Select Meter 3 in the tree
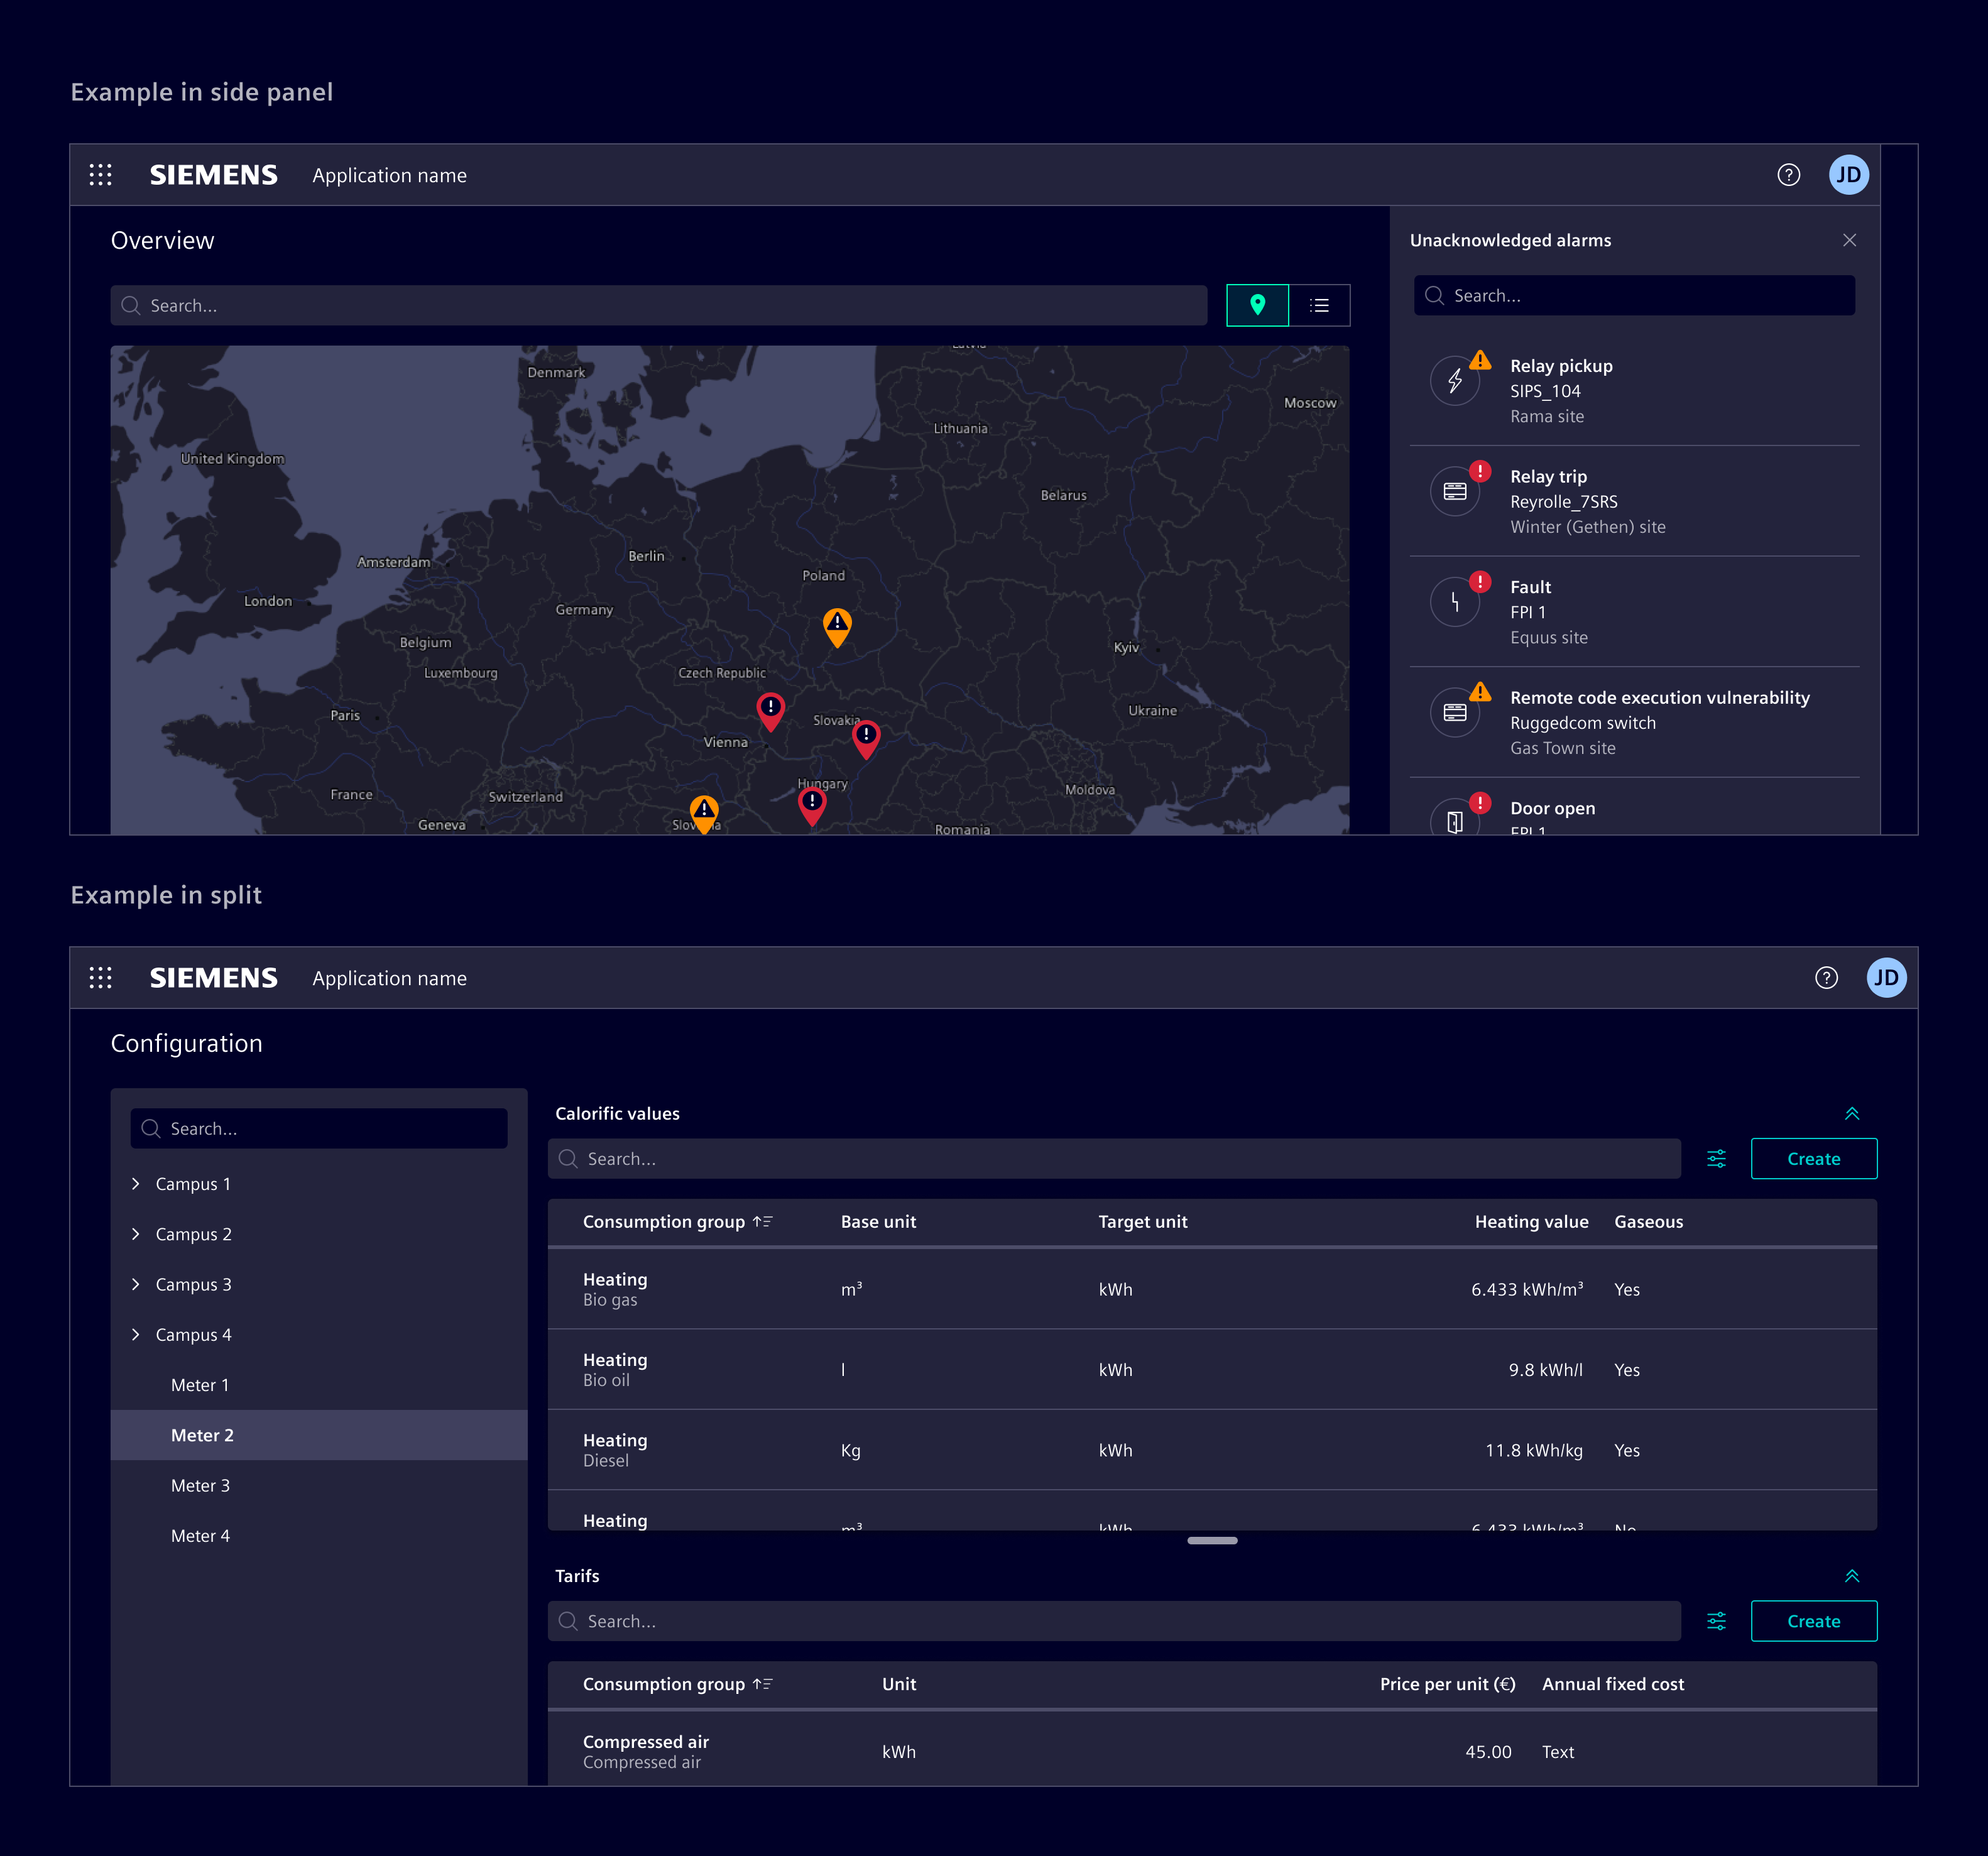This screenshot has width=1988, height=1856. click(200, 1485)
